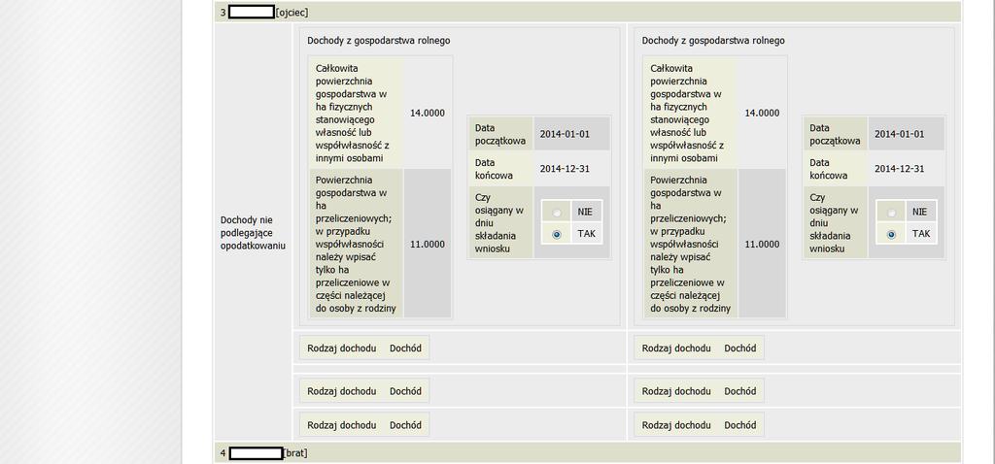Select TAK radio in right farm panel

892,234
